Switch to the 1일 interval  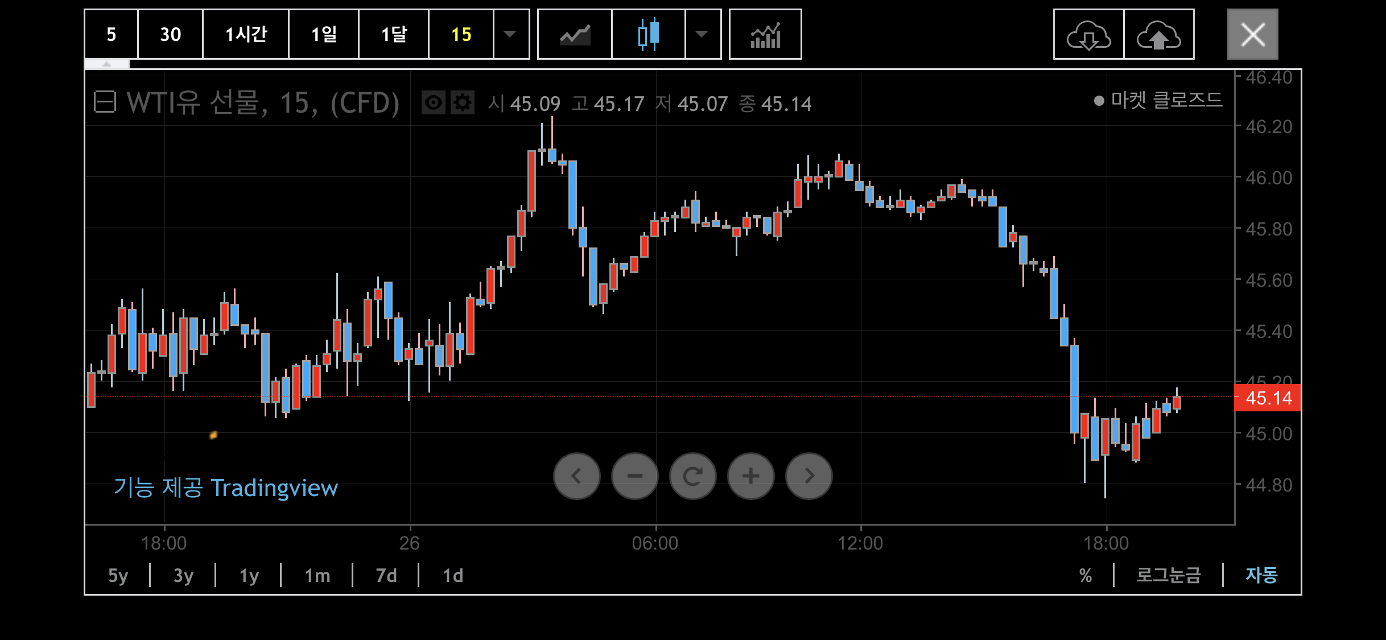[x=324, y=34]
